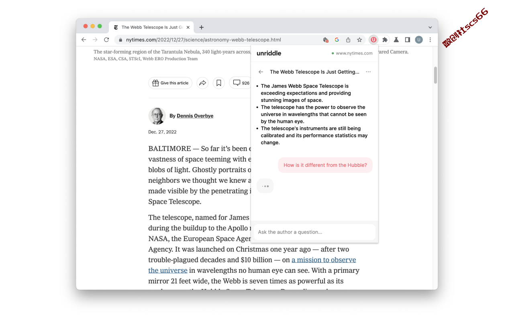Toggle the browser side panel icon
This screenshot has width=514, height=321.
407,40
